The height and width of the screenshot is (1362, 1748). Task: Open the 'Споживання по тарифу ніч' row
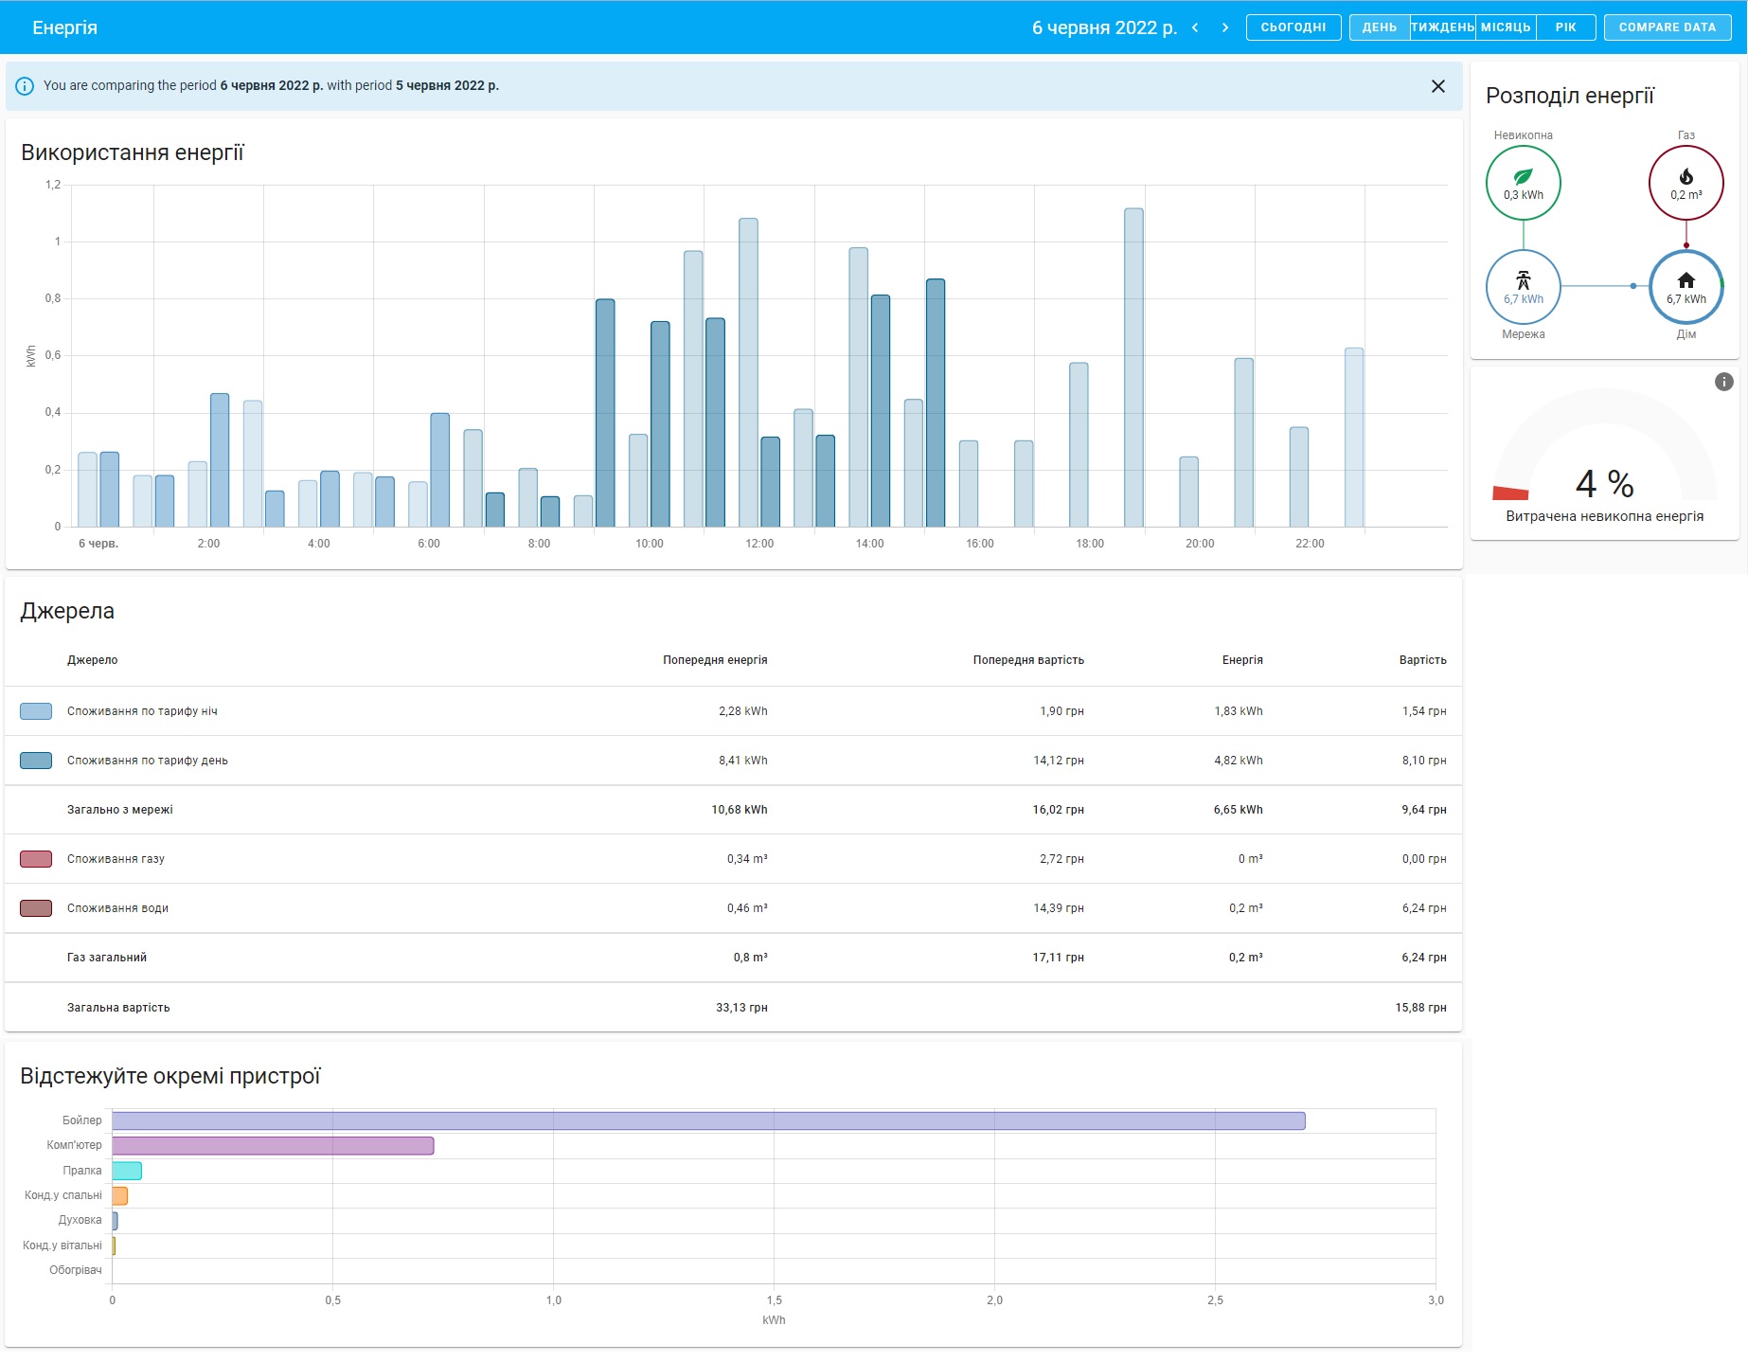(x=733, y=711)
